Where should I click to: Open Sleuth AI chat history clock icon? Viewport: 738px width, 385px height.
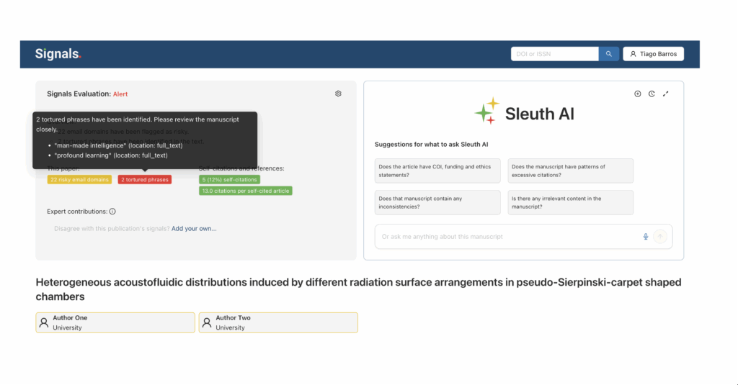(652, 94)
